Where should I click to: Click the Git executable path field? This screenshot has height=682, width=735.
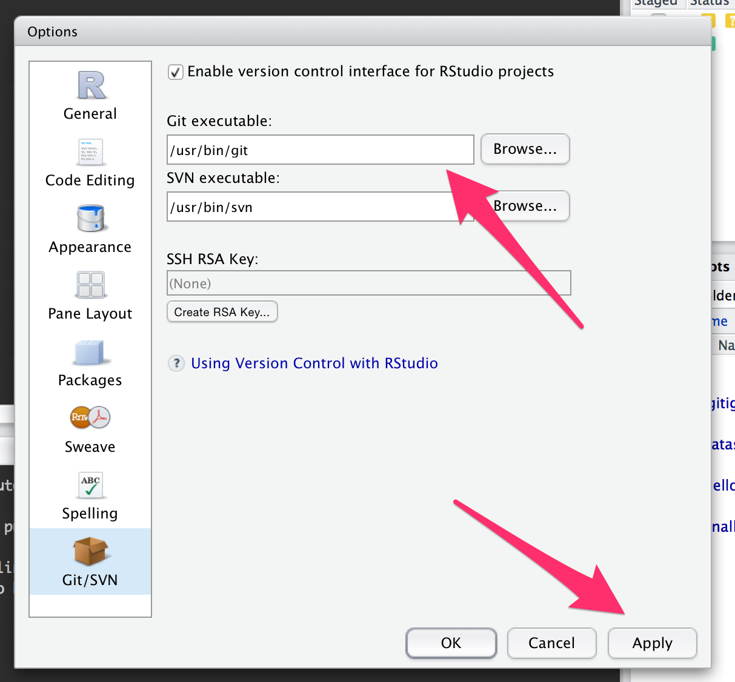pyautogui.click(x=320, y=150)
